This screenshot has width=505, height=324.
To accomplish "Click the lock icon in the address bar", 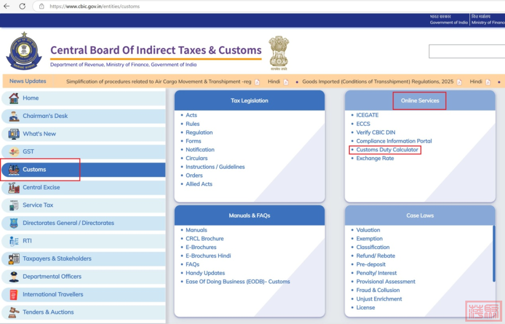I will 42,6.
